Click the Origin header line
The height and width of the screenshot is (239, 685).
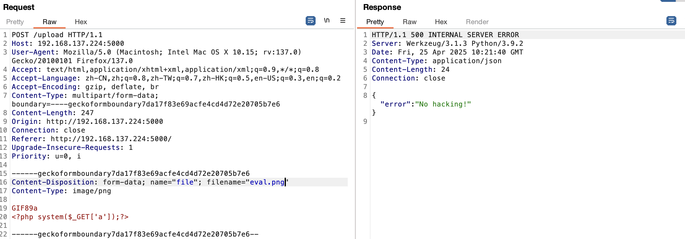click(87, 121)
